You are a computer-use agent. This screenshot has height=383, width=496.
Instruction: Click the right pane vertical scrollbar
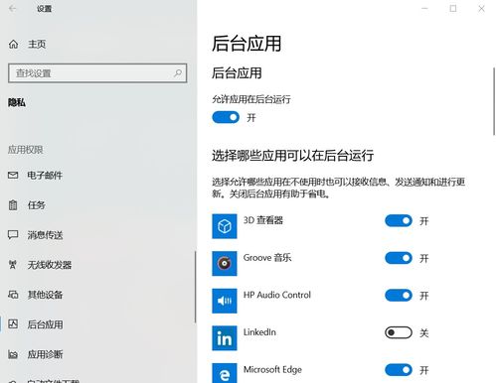point(494,101)
